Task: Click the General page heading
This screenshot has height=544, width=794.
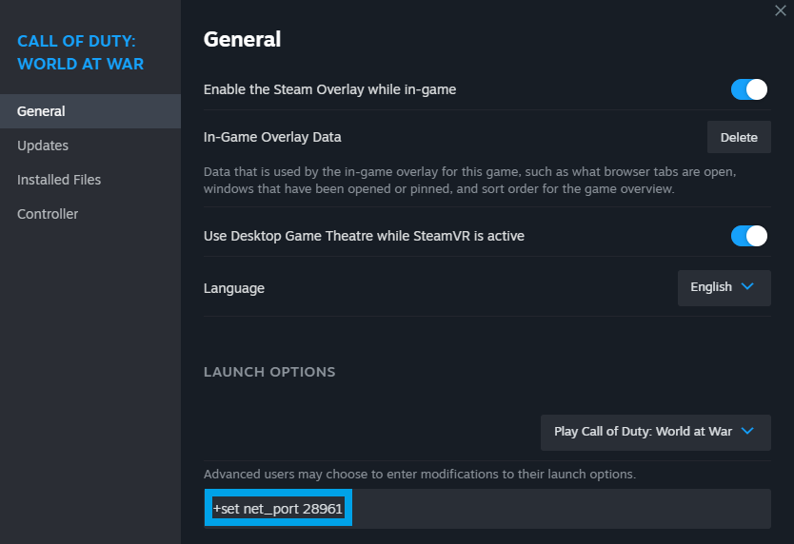Action: point(242,39)
